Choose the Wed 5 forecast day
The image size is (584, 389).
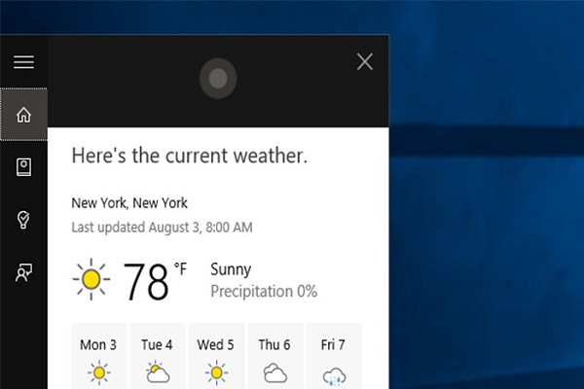216,357
